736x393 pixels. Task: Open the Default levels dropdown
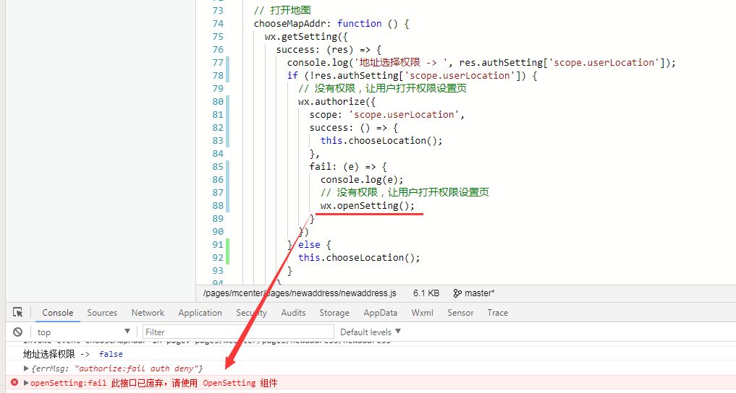click(x=371, y=332)
